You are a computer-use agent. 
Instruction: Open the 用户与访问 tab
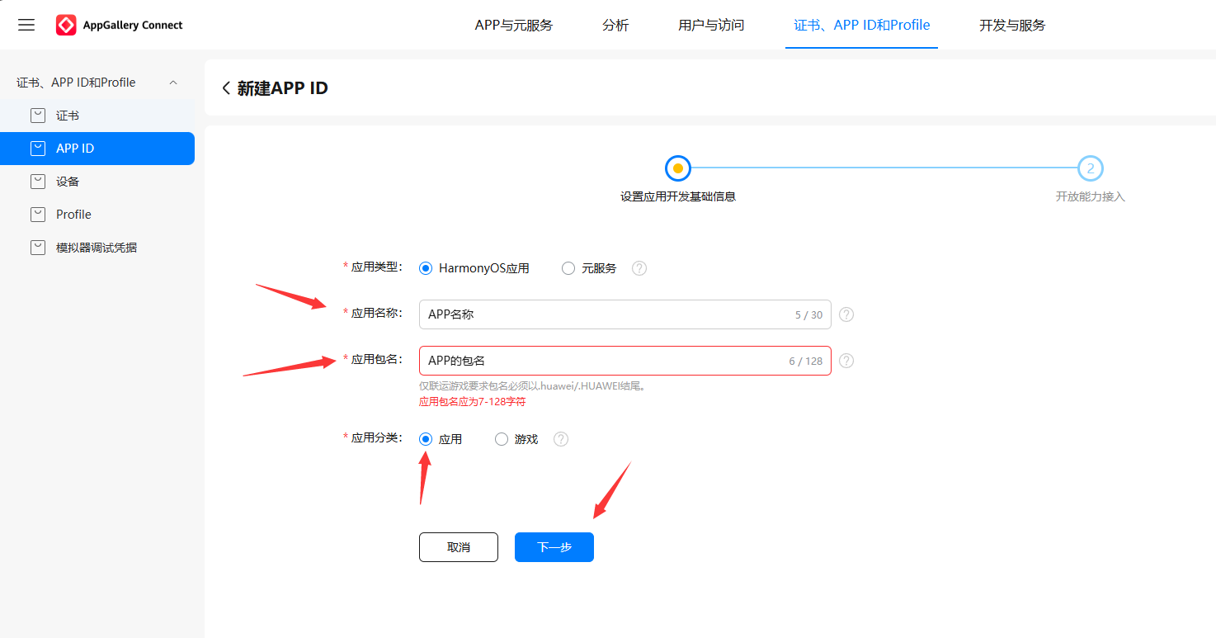click(x=711, y=25)
